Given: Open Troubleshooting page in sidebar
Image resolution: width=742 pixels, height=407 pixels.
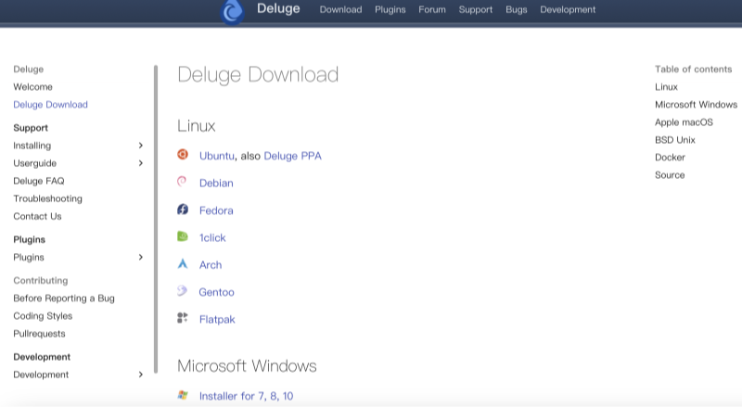Looking at the screenshot, I should [48, 198].
